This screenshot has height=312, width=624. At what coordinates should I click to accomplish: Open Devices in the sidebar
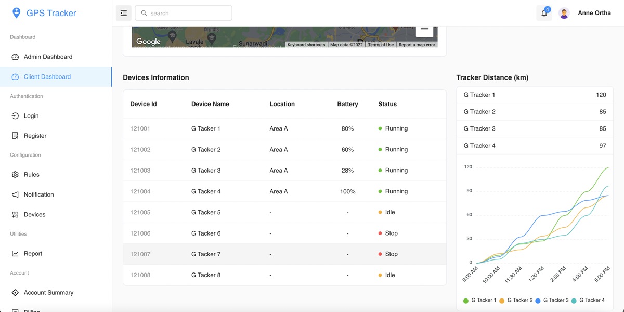click(x=56, y=214)
